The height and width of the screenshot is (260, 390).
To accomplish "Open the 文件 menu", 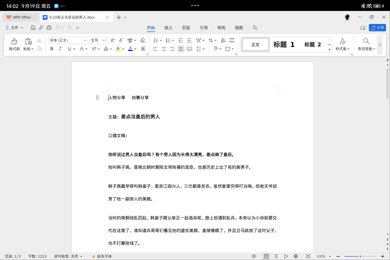I will click(15, 27).
